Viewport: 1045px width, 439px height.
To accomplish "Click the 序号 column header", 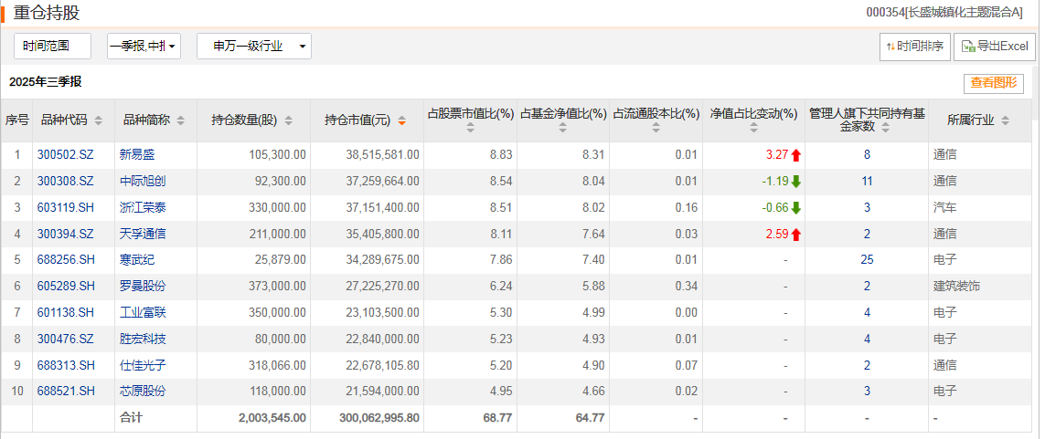I will point(17,120).
